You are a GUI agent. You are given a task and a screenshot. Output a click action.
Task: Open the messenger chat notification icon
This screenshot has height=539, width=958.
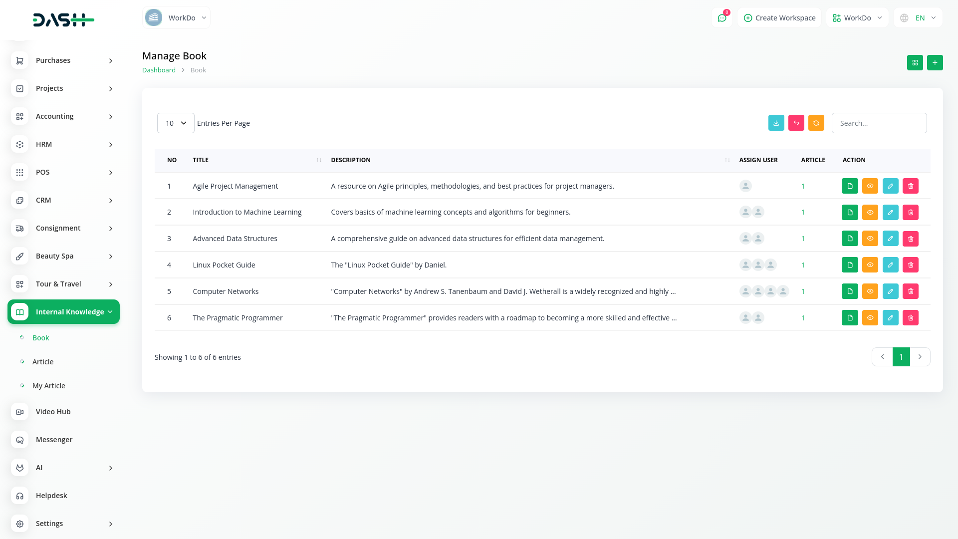coord(721,18)
